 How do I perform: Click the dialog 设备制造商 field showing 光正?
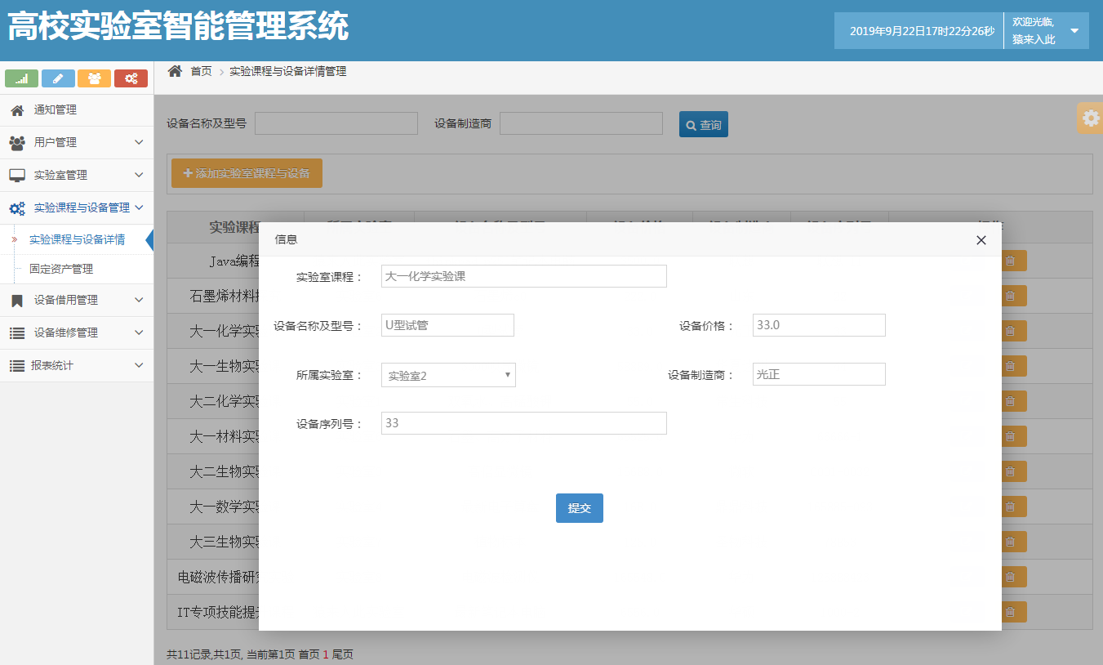[x=819, y=374]
